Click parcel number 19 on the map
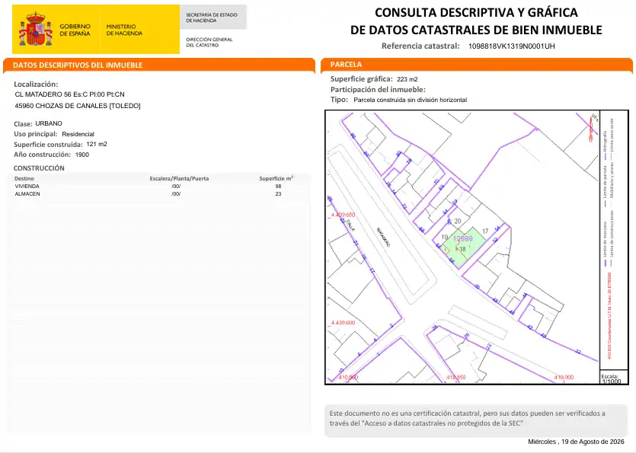The image size is (636, 453). tap(445, 238)
